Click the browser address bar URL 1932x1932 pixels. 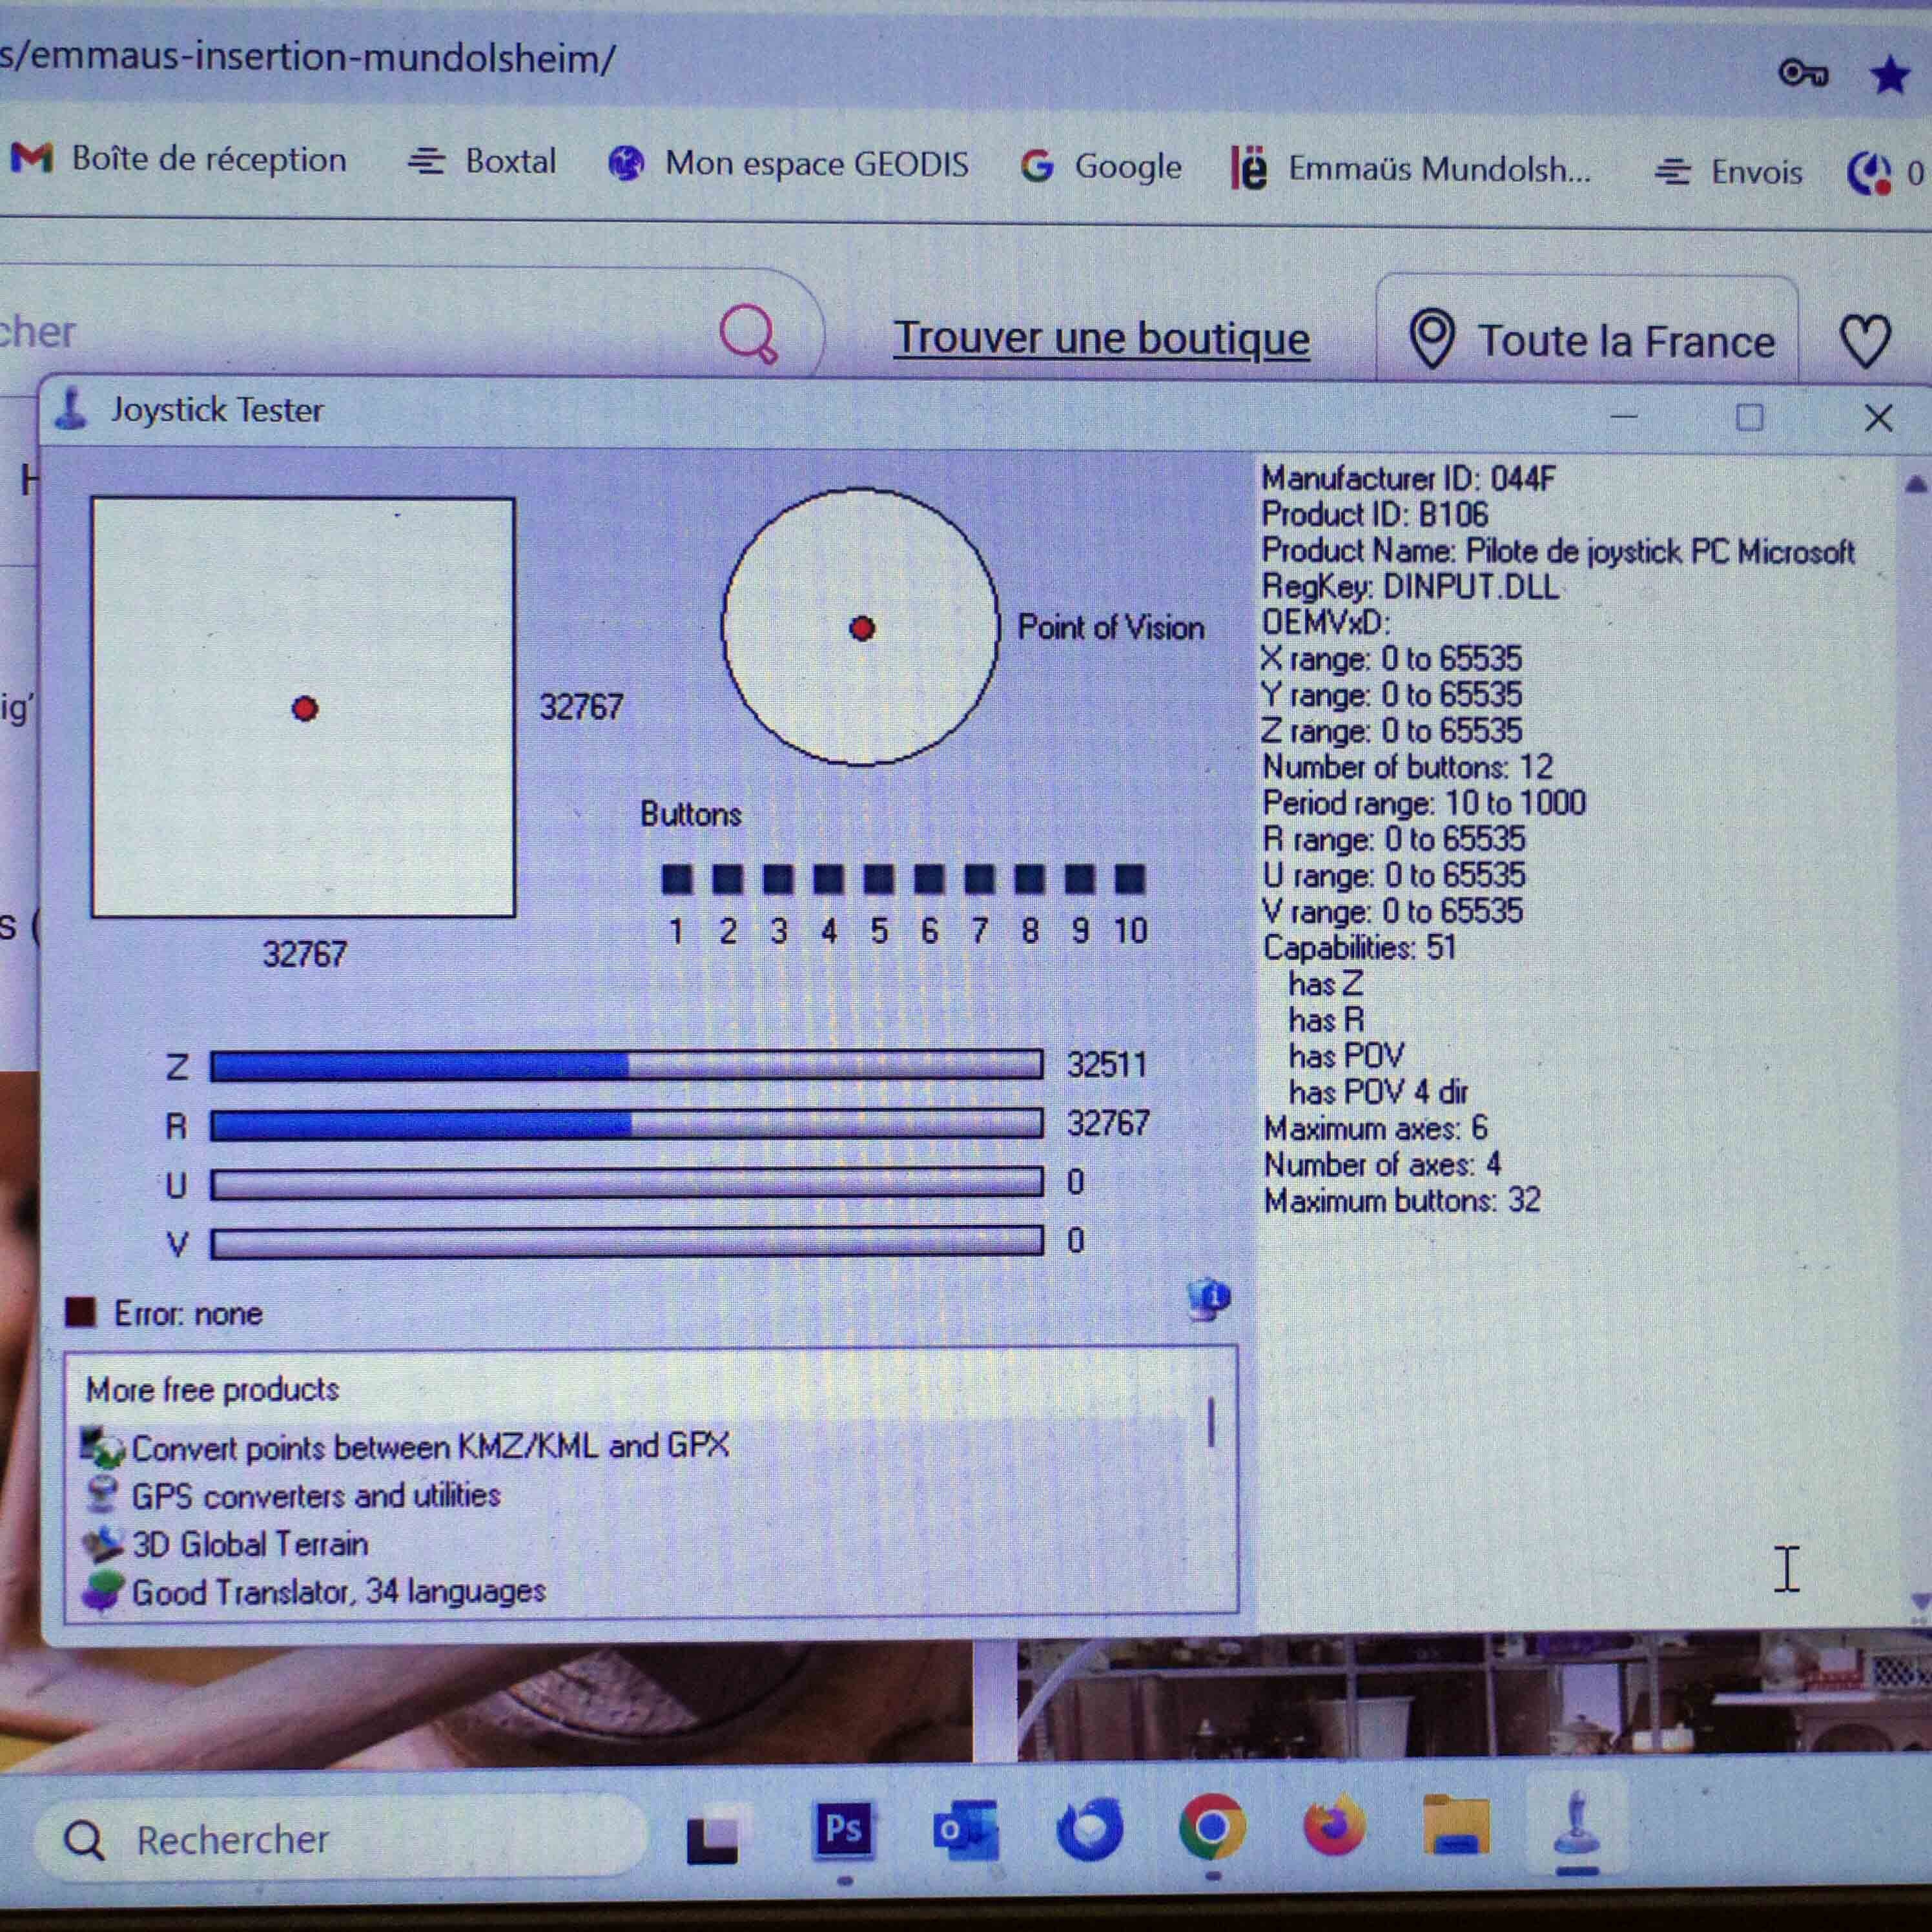click(x=308, y=58)
